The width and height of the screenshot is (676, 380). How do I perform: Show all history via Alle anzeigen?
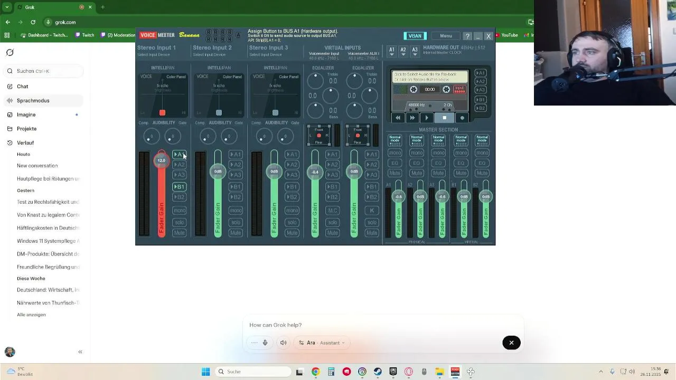pyautogui.click(x=31, y=315)
